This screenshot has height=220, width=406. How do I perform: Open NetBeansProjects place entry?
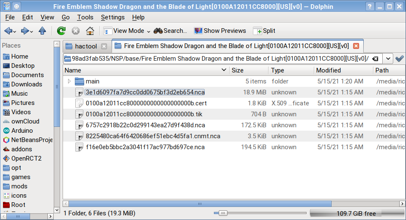pos(27,140)
